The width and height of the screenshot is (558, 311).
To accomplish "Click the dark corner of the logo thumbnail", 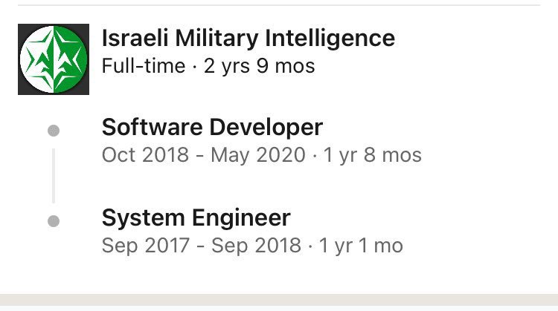I will pos(23,89).
